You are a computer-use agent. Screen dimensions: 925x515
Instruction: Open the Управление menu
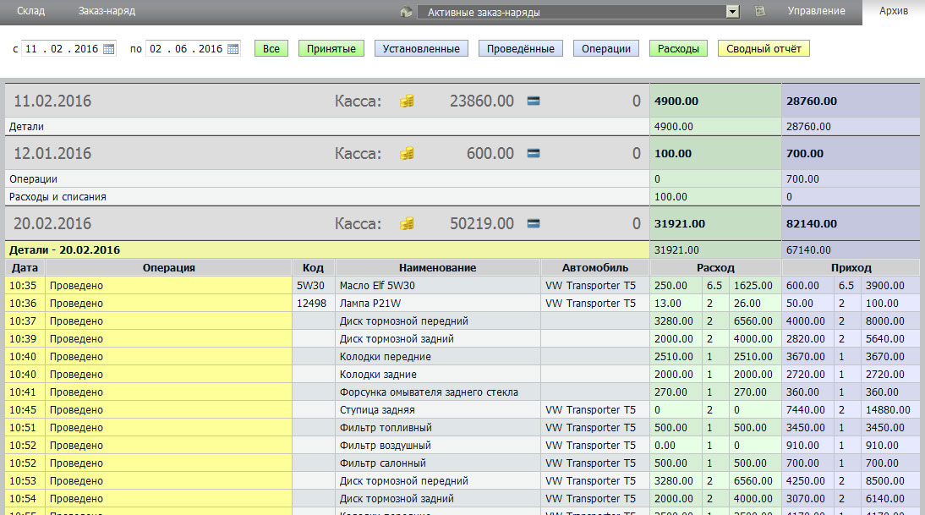coord(816,11)
